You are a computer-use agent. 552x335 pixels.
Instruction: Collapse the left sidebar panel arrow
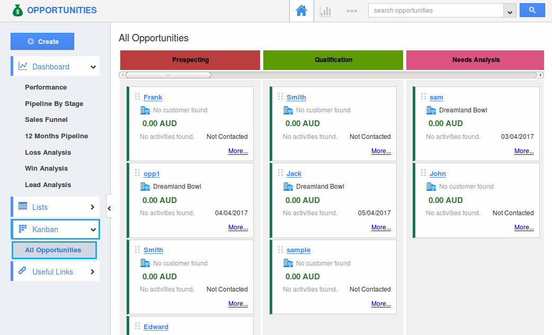pyautogui.click(x=109, y=208)
